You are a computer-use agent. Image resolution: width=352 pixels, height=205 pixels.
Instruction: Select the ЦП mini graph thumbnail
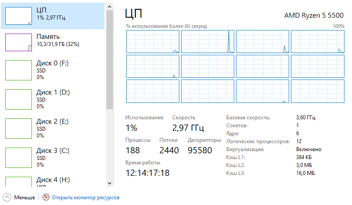coord(18,15)
